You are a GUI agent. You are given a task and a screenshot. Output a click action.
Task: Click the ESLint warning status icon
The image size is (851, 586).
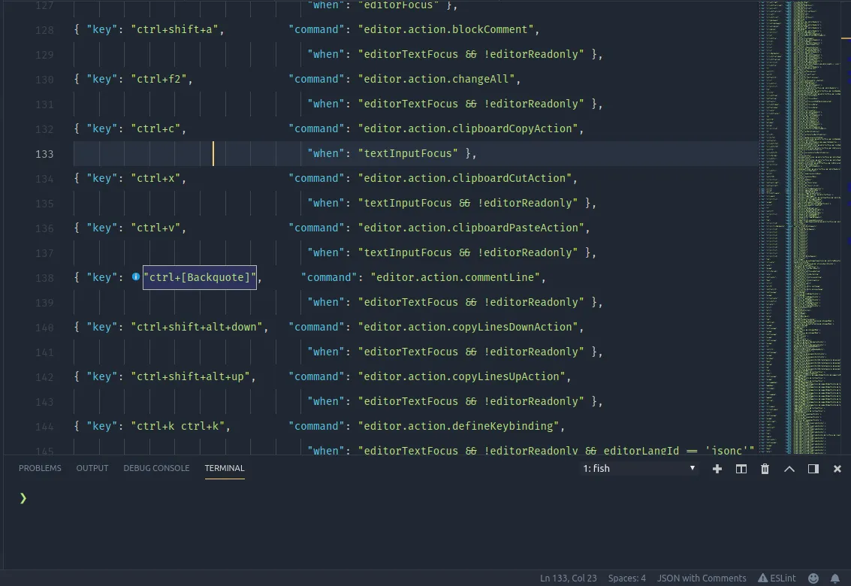coord(777,578)
